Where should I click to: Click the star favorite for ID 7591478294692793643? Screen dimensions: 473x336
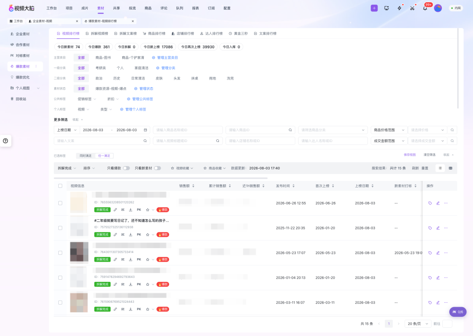[x=148, y=284]
